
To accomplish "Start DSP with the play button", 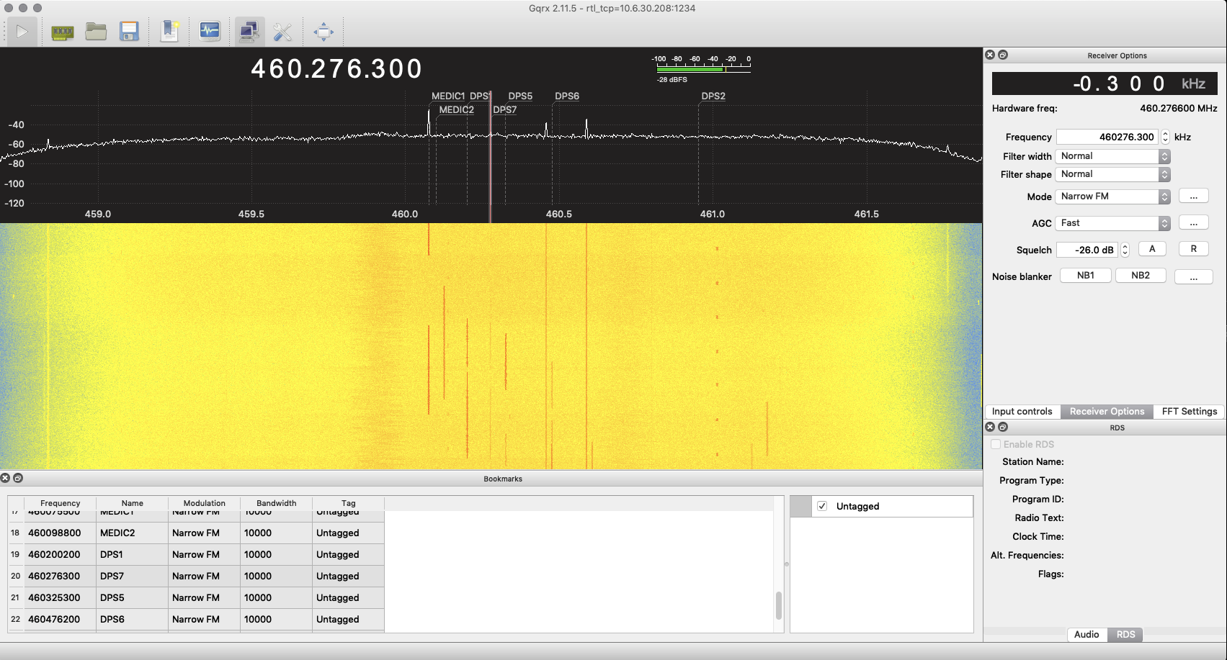I will coord(22,32).
